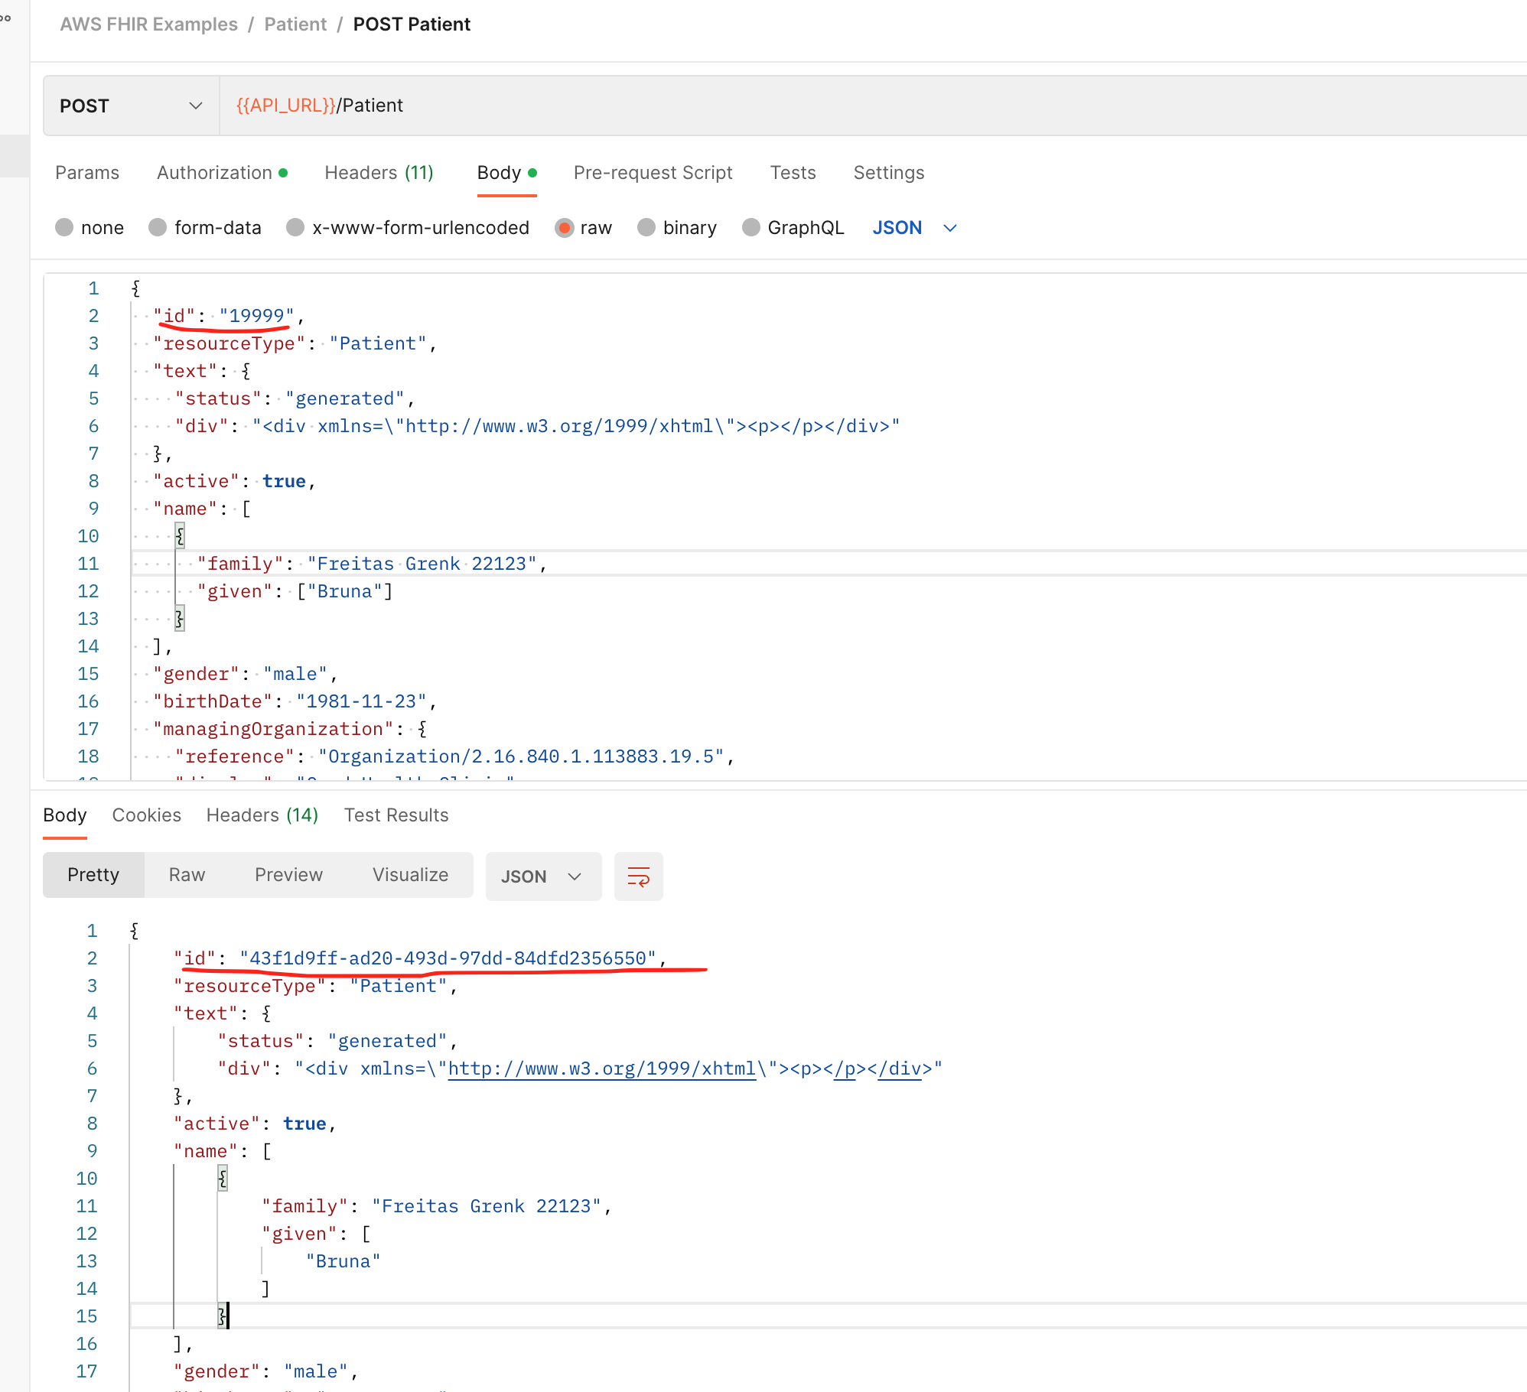Viewport: 1527px width, 1392px height.
Task: Switch to the Cookies response tab
Action: click(147, 815)
